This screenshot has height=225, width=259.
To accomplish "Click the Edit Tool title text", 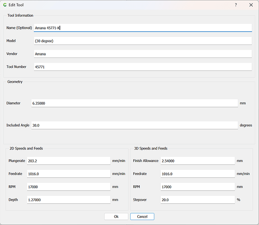I will tap(16, 5).
